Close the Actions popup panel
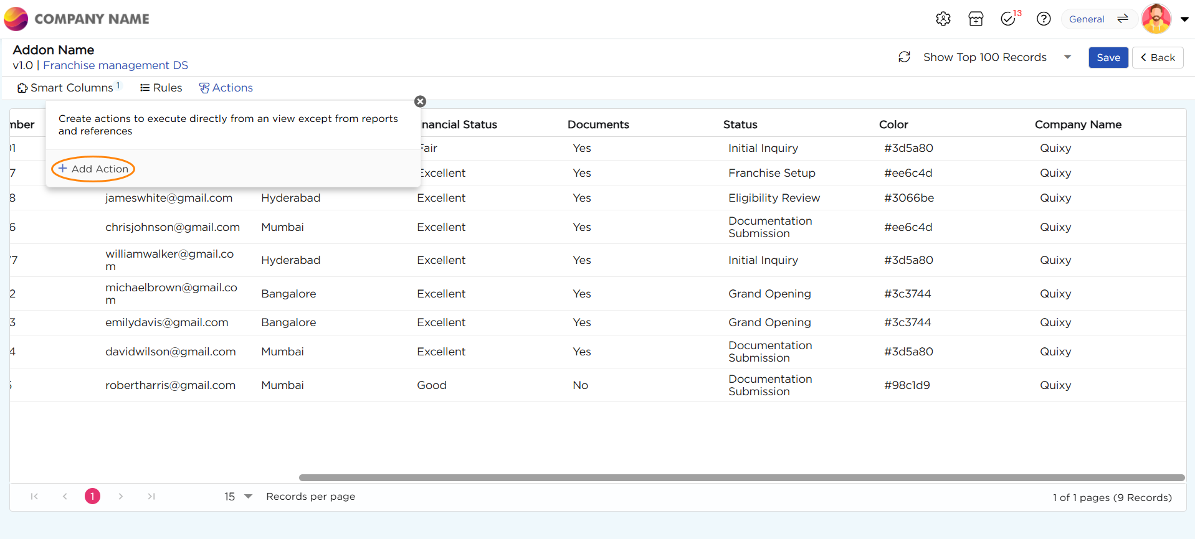 (421, 101)
